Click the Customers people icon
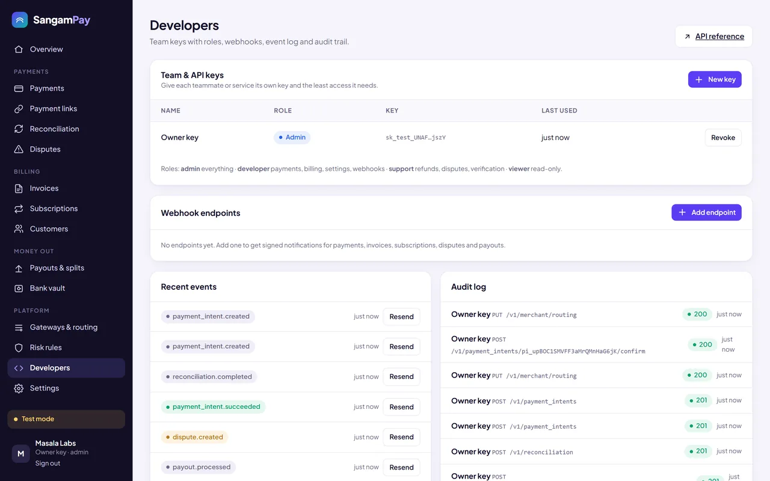Image resolution: width=770 pixels, height=481 pixels. click(x=19, y=229)
